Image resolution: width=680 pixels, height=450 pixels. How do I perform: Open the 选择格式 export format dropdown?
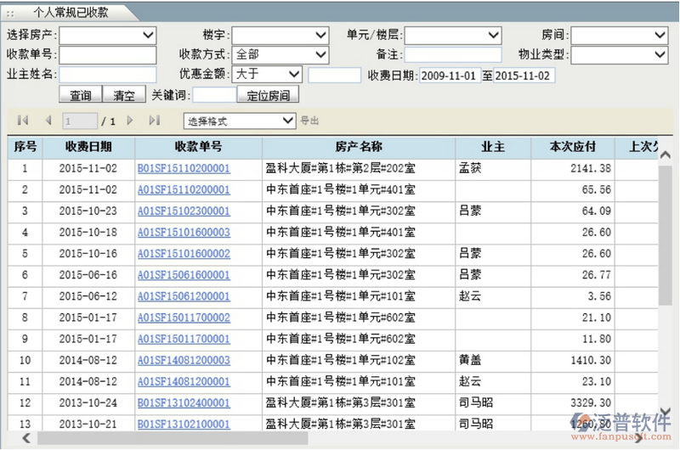[x=240, y=121]
